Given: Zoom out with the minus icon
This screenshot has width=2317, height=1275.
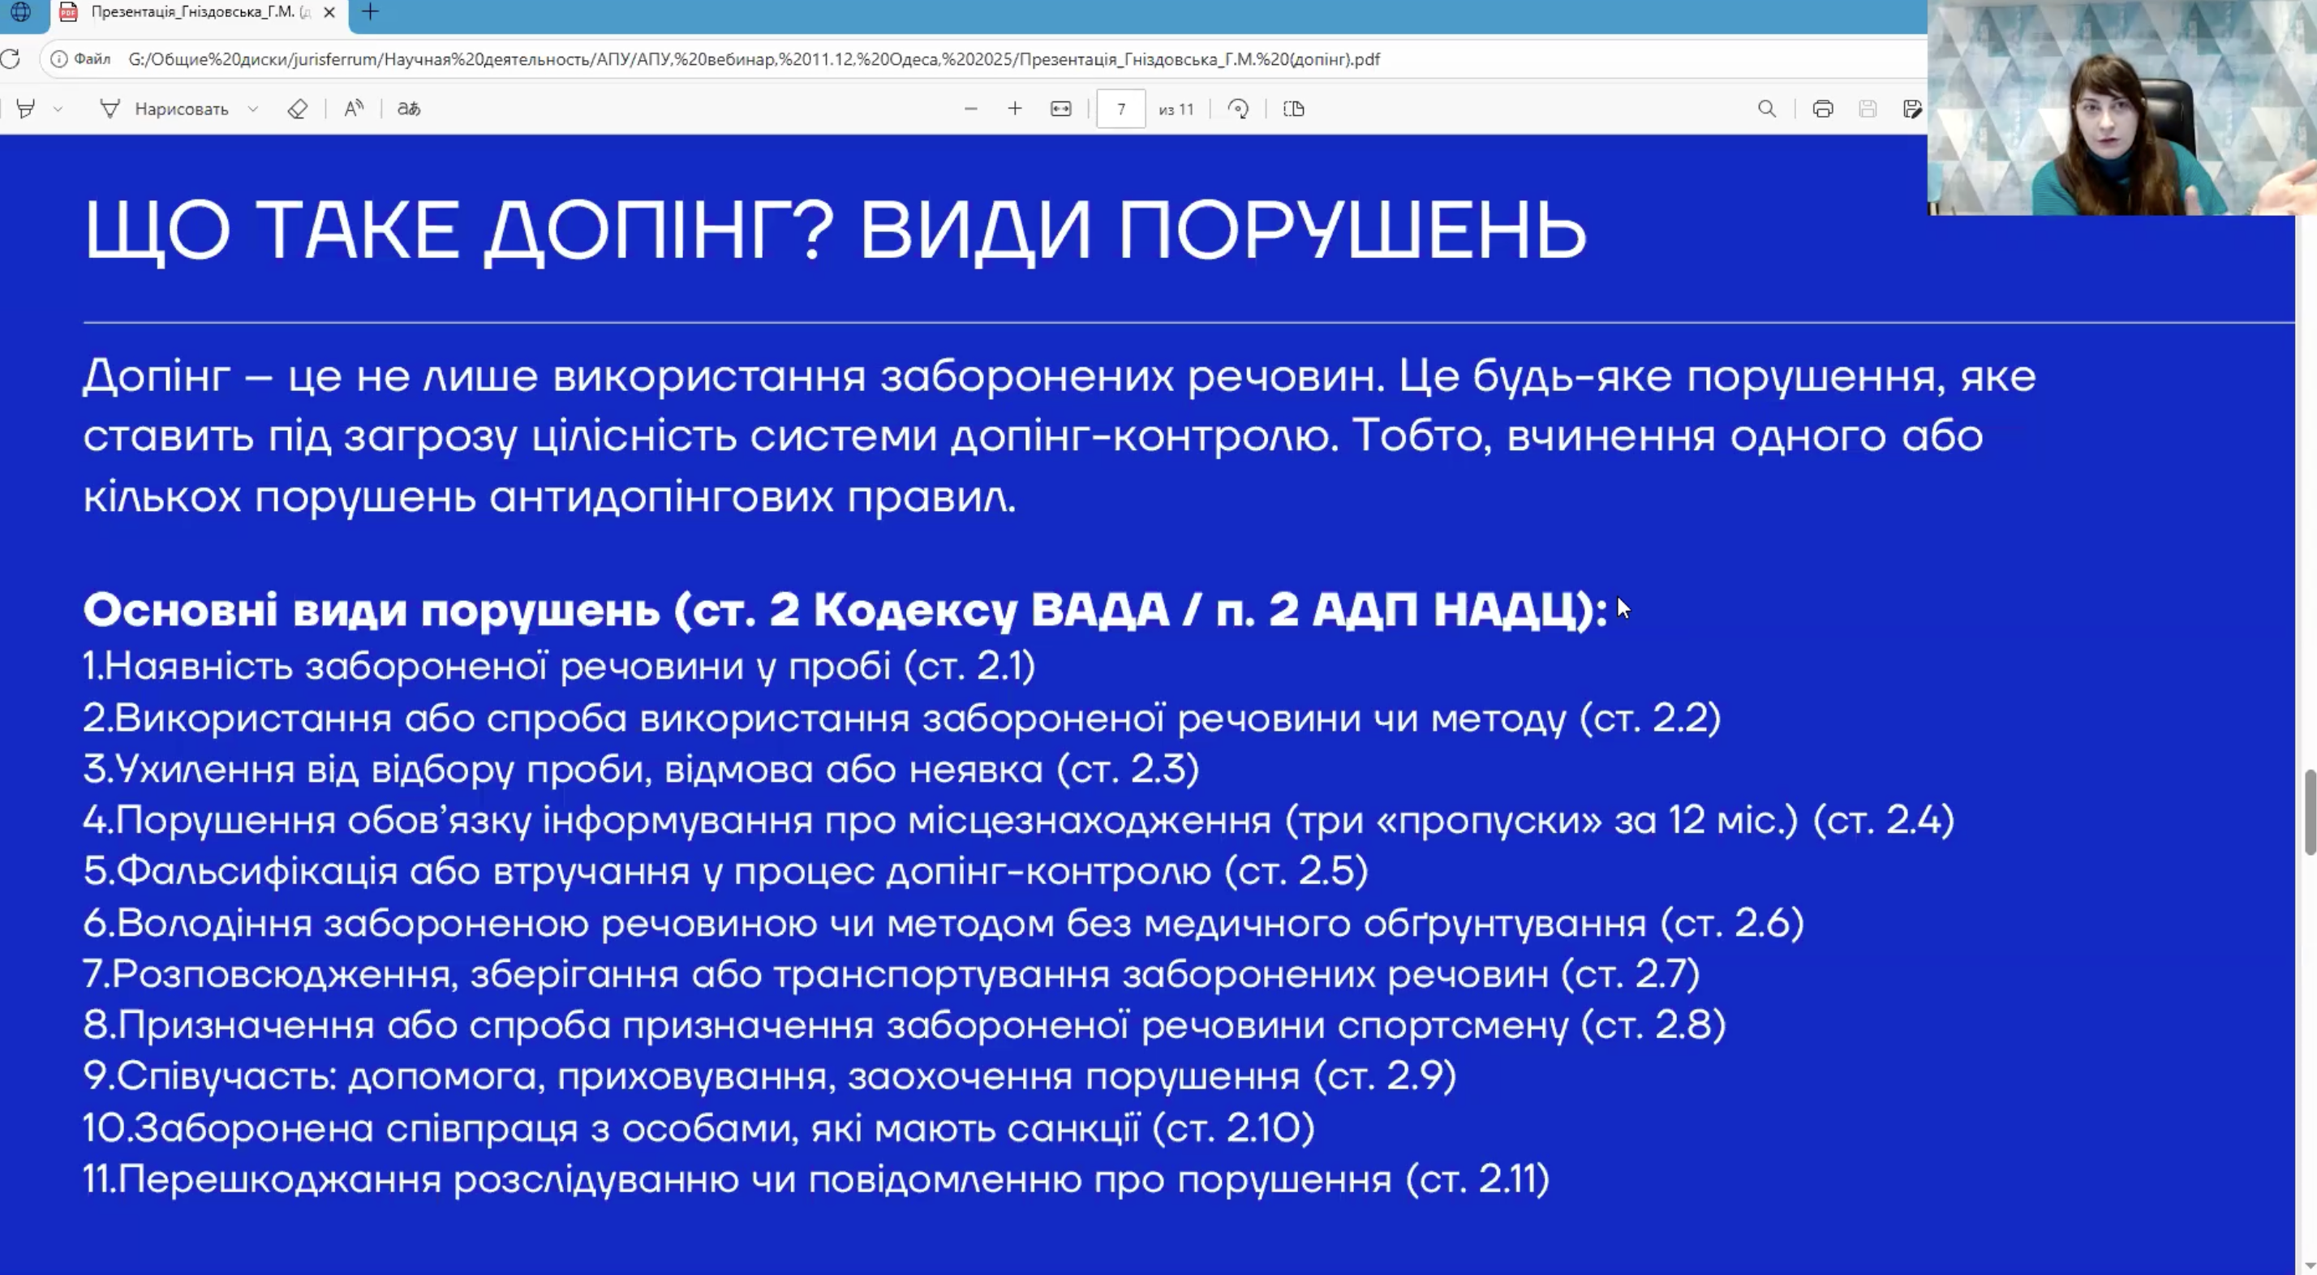Looking at the screenshot, I should (970, 109).
